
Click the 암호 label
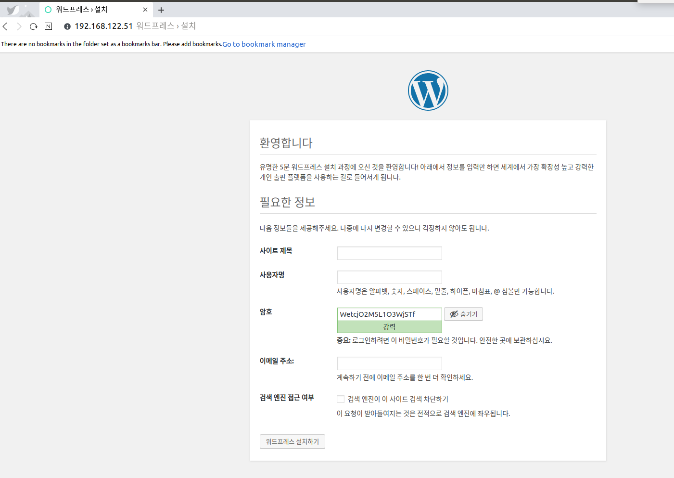[266, 312]
